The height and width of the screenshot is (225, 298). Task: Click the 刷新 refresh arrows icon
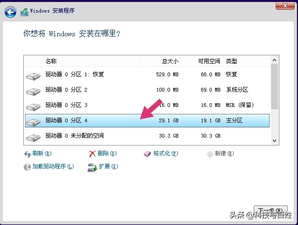(x=27, y=154)
